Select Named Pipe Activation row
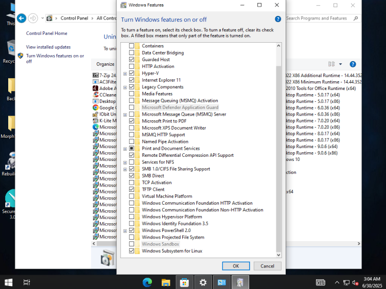 [165, 141]
